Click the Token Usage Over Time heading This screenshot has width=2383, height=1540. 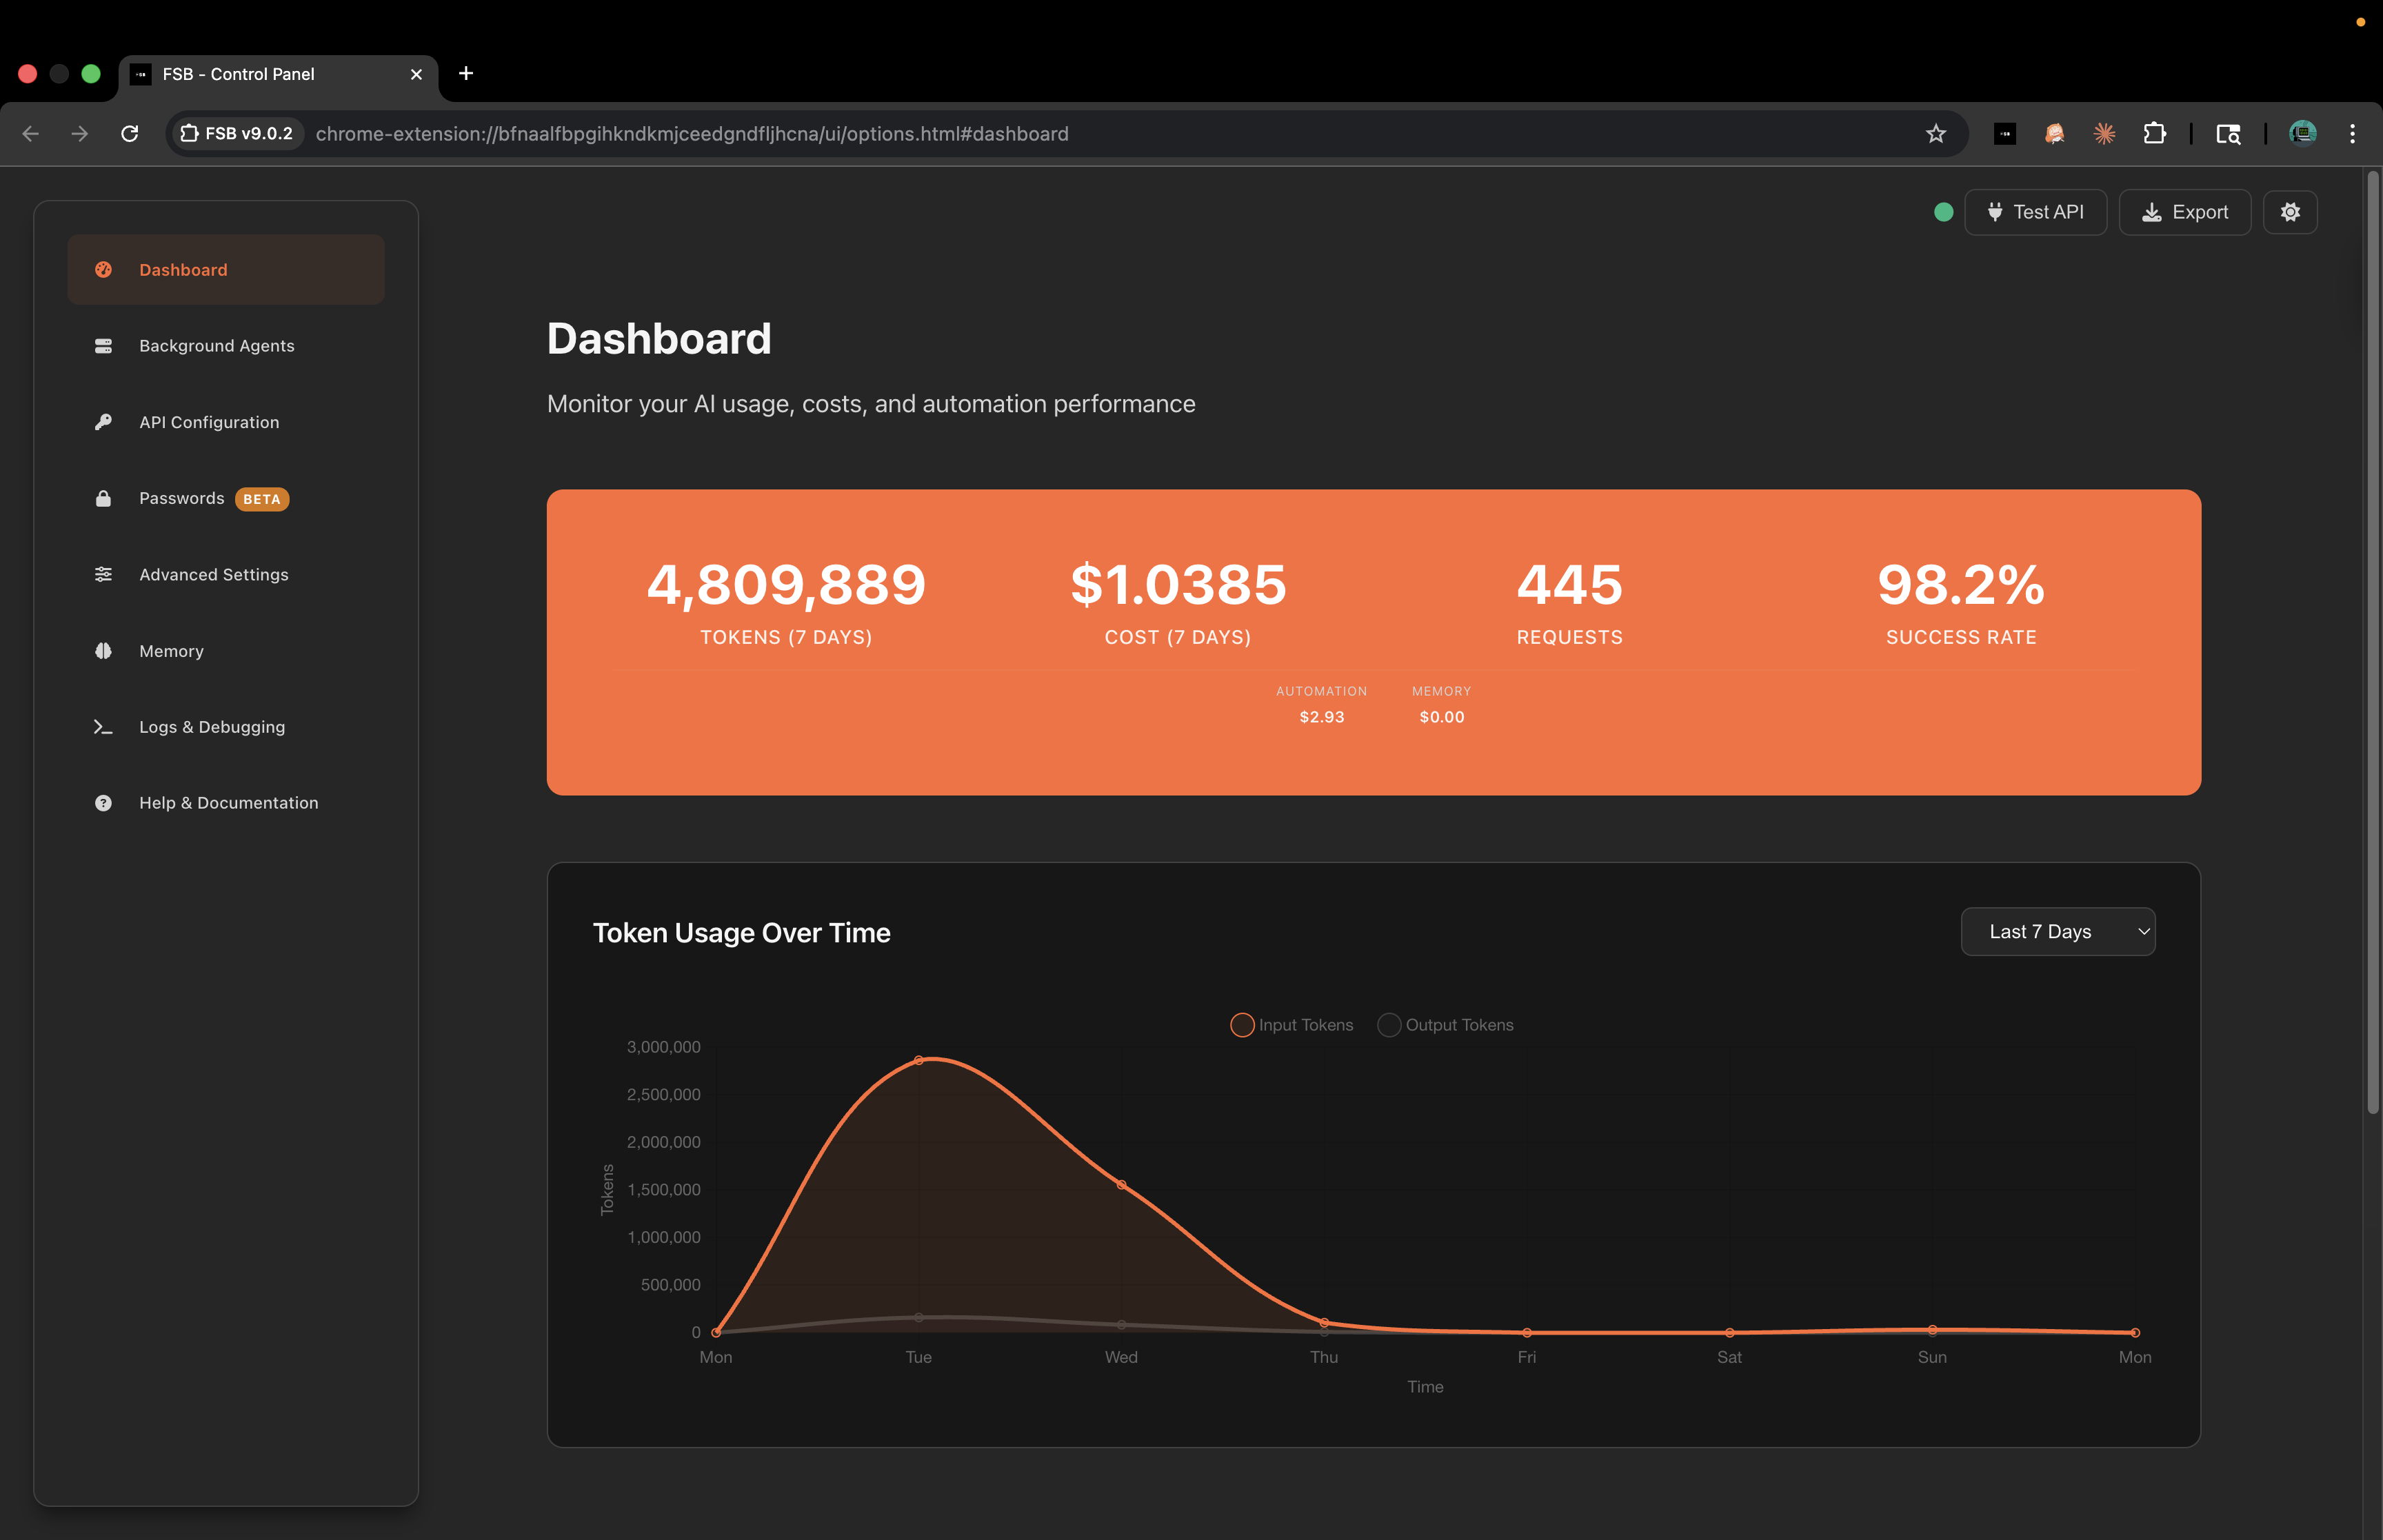coord(741,932)
